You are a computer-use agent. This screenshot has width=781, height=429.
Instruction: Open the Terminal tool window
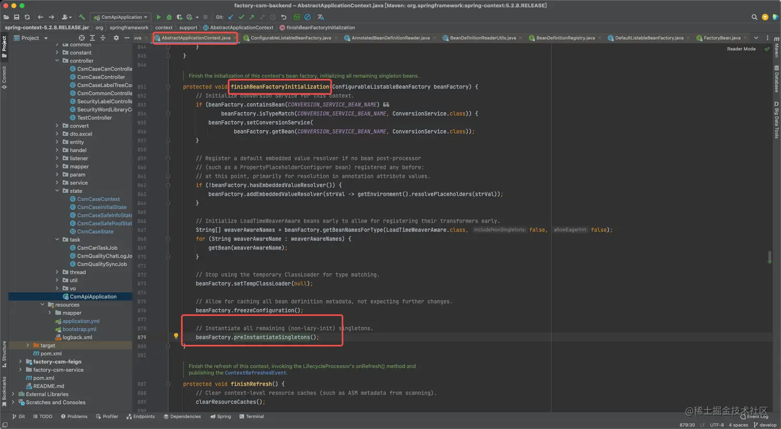pyautogui.click(x=252, y=417)
